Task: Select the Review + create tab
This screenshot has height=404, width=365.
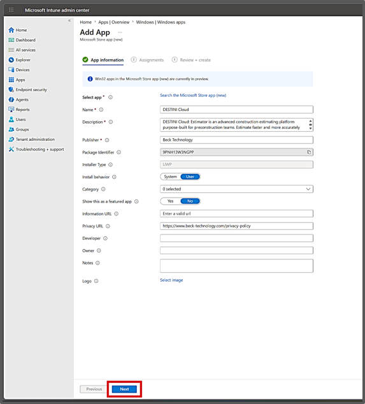Action: click(191, 60)
